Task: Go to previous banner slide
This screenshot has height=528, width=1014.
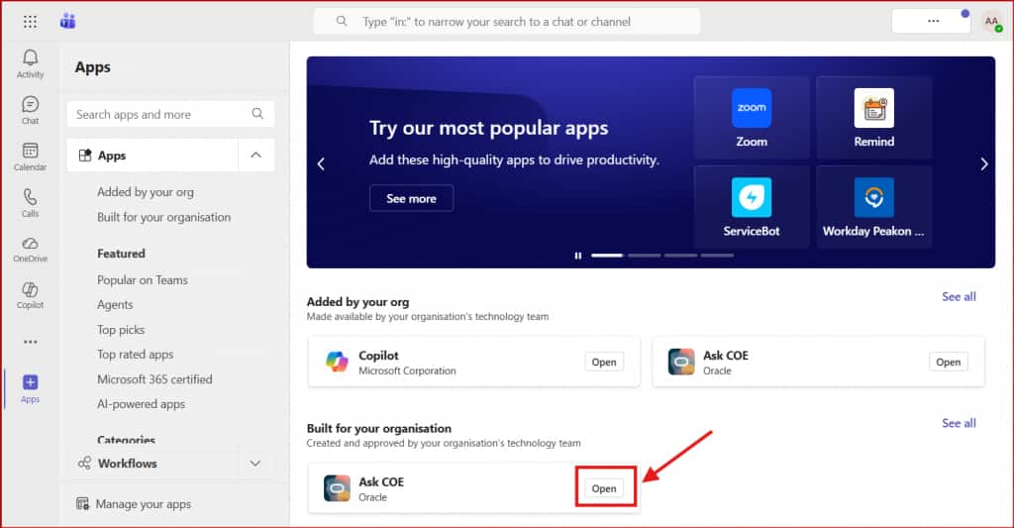Action: click(x=321, y=163)
